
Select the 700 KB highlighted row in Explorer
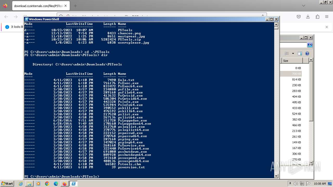point(291,74)
